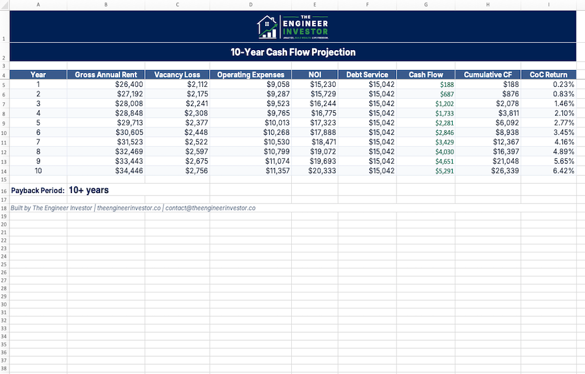This screenshot has height=374, width=585.
Task: Click cumulative CF value $12,367
Action: (506, 142)
